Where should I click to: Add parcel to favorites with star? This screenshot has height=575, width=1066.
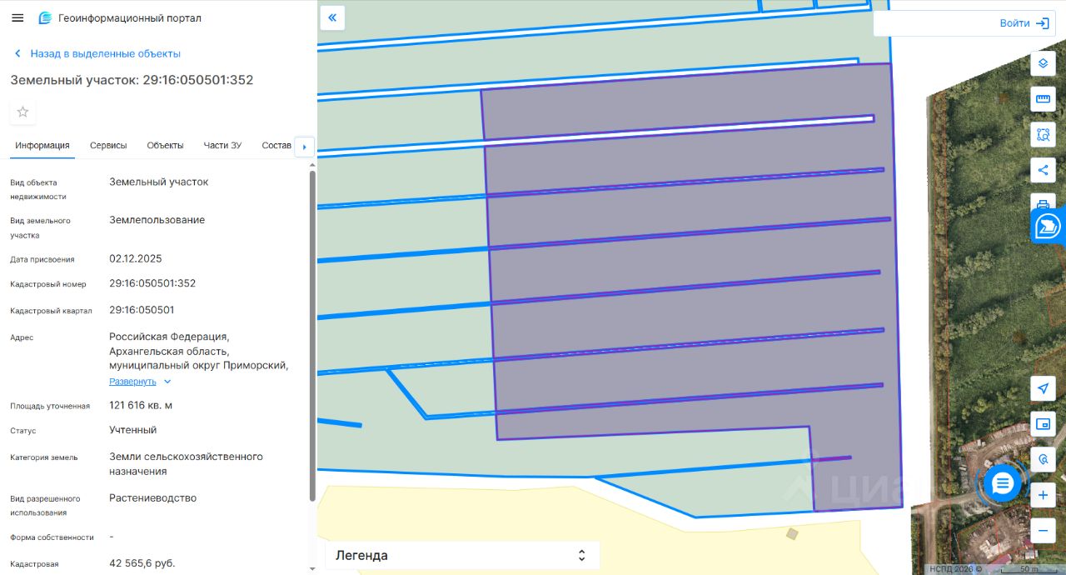click(x=22, y=112)
